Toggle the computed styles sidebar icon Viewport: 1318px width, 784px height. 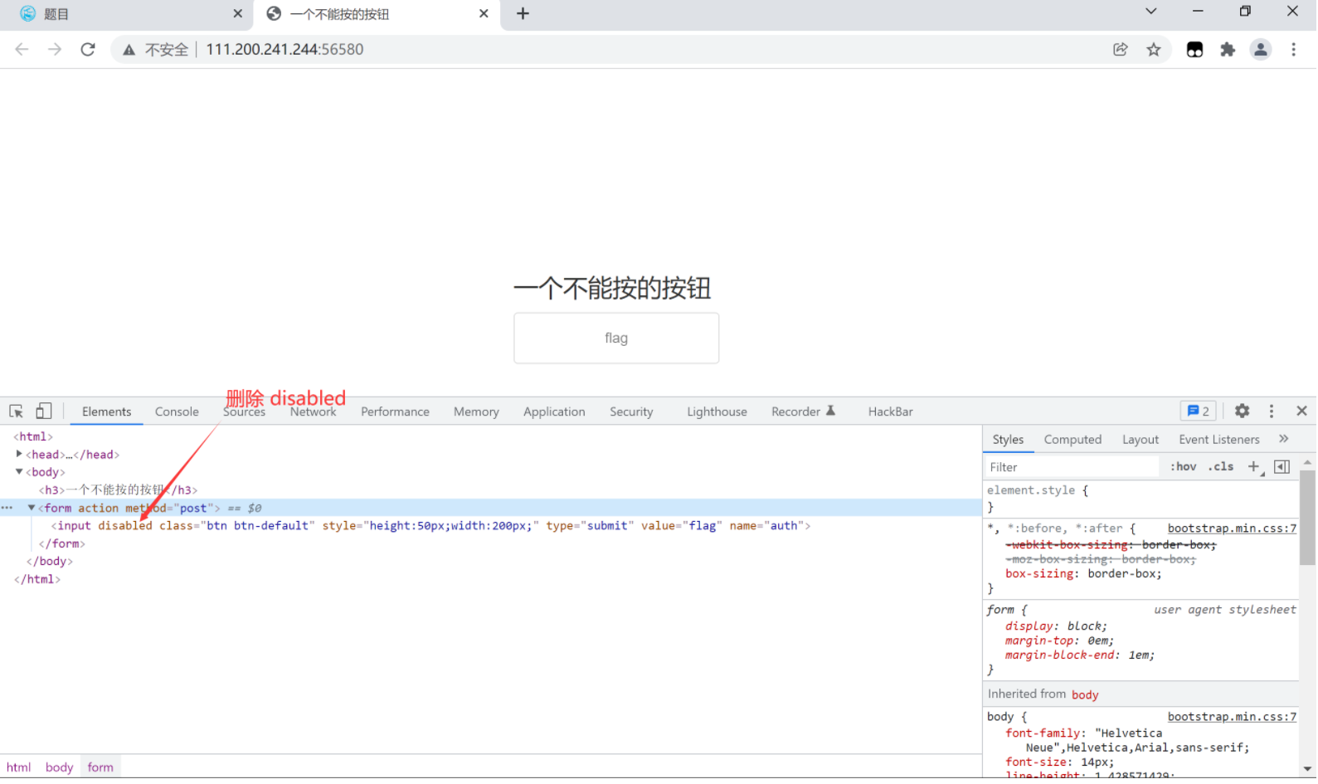click(x=1282, y=467)
